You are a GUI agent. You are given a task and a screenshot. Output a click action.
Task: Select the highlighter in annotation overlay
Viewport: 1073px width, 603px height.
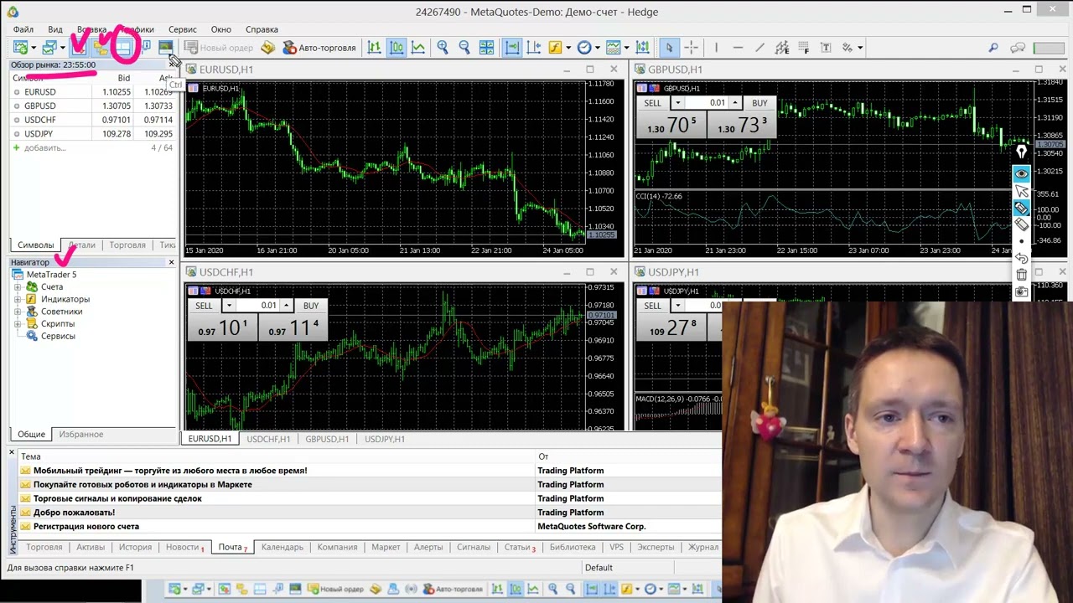pyautogui.click(x=1021, y=208)
